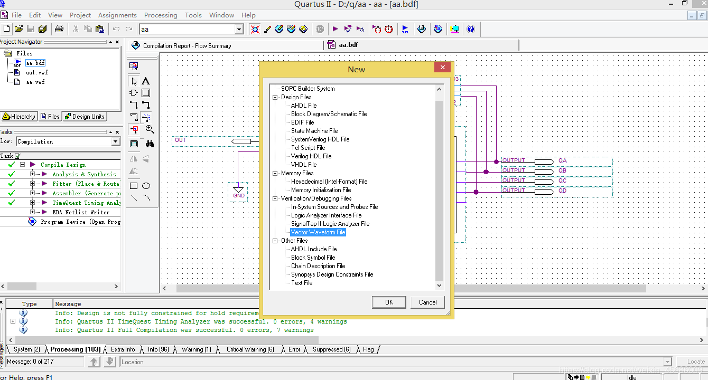Screen dimensions: 708x380
Task: Click the Detach Window icon in tool palette
Action: (134, 66)
